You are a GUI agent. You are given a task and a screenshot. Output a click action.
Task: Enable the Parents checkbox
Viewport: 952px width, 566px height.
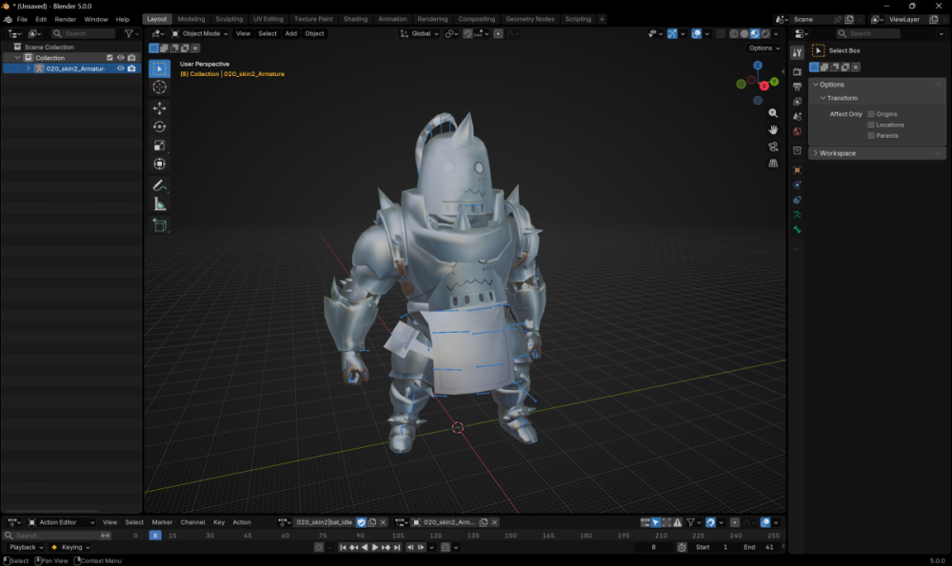click(x=871, y=136)
